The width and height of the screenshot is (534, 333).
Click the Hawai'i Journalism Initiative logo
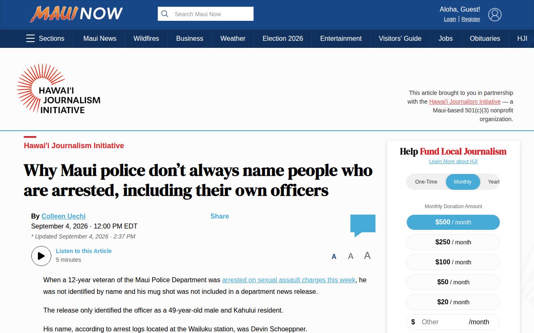tap(59, 89)
